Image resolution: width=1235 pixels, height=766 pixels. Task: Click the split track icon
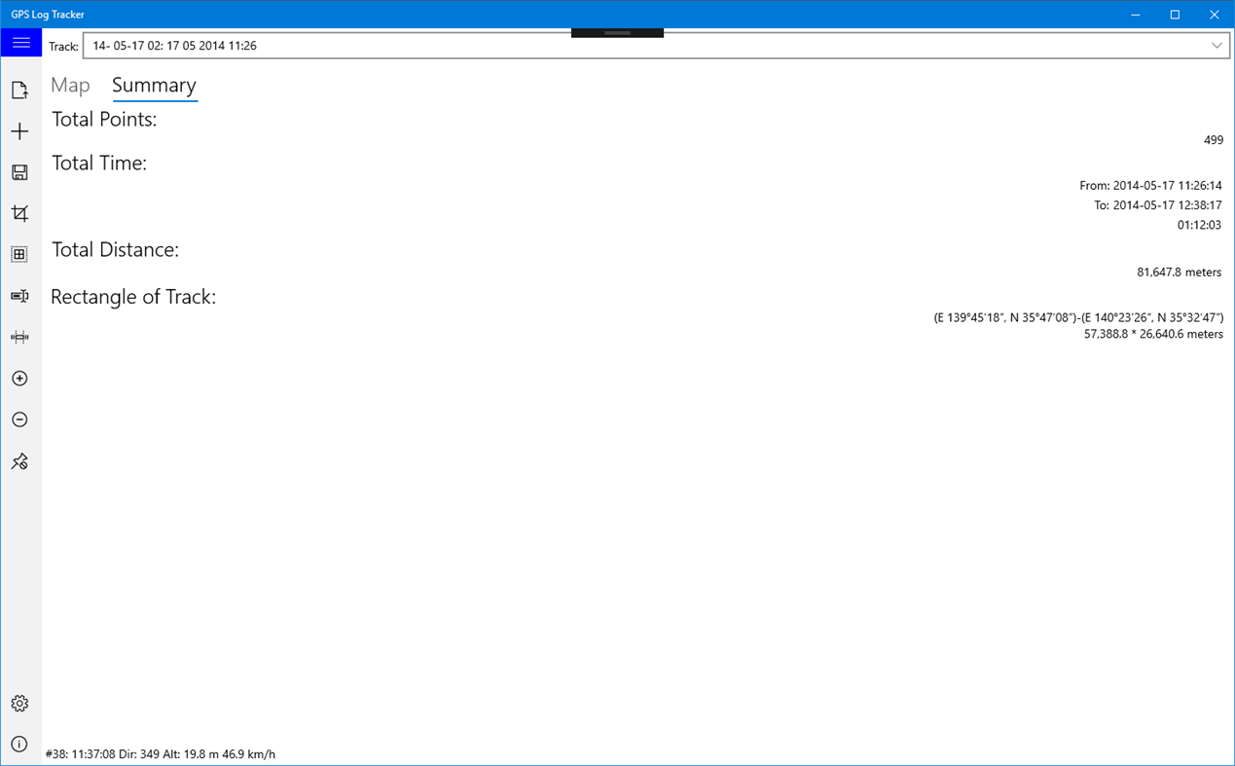(20, 337)
